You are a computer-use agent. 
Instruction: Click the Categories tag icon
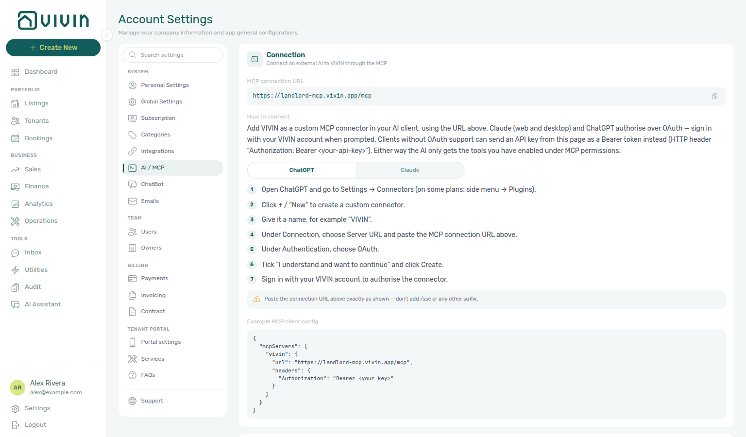click(132, 134)
